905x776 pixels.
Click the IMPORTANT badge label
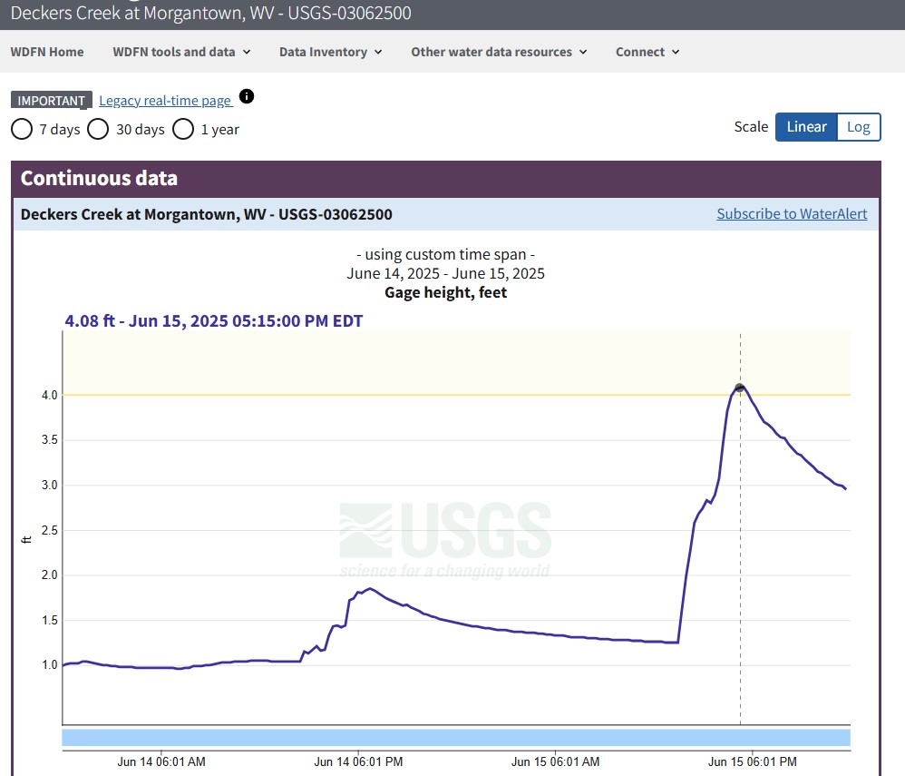coord(52,101)
